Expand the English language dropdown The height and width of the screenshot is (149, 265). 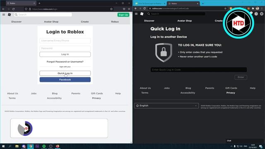pos(166,106)
